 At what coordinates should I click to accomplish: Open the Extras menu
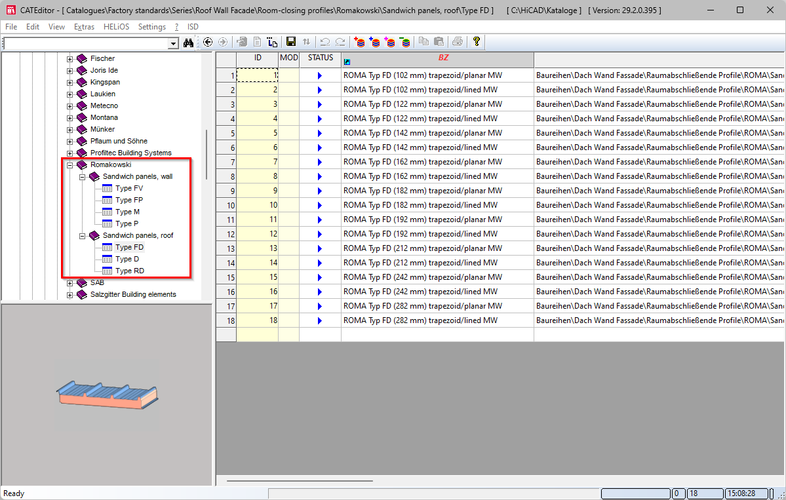pyautogui.click(x=84, y=27)
